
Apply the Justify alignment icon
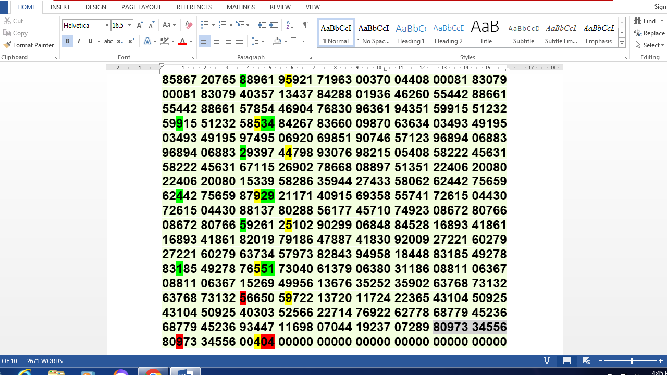pyautogui.click(x=239, y=41)
